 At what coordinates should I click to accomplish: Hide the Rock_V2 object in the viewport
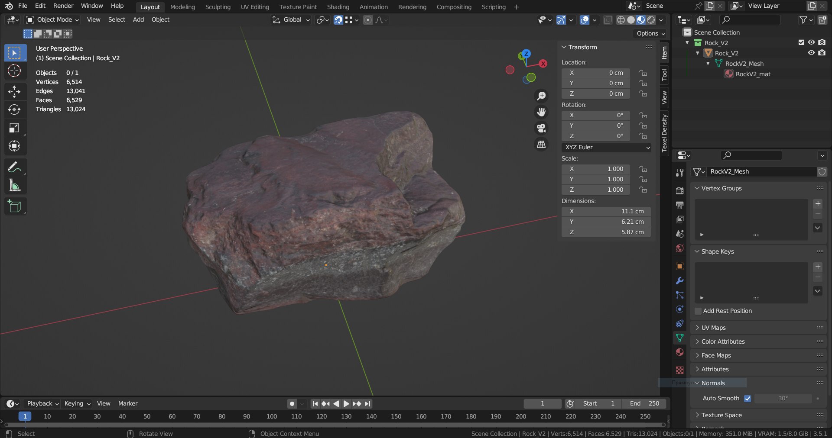pos(811,53)
